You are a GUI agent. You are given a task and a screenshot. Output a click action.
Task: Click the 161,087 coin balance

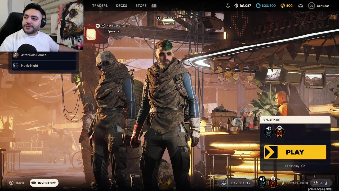tap(246, 6)
